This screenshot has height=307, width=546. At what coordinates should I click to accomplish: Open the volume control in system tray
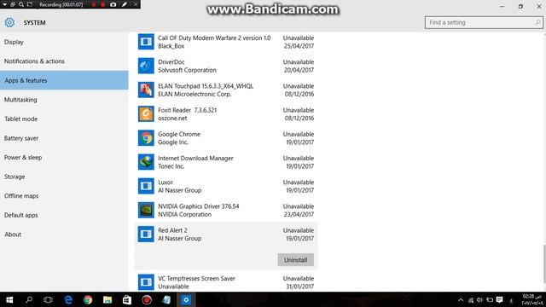(479, 299)
